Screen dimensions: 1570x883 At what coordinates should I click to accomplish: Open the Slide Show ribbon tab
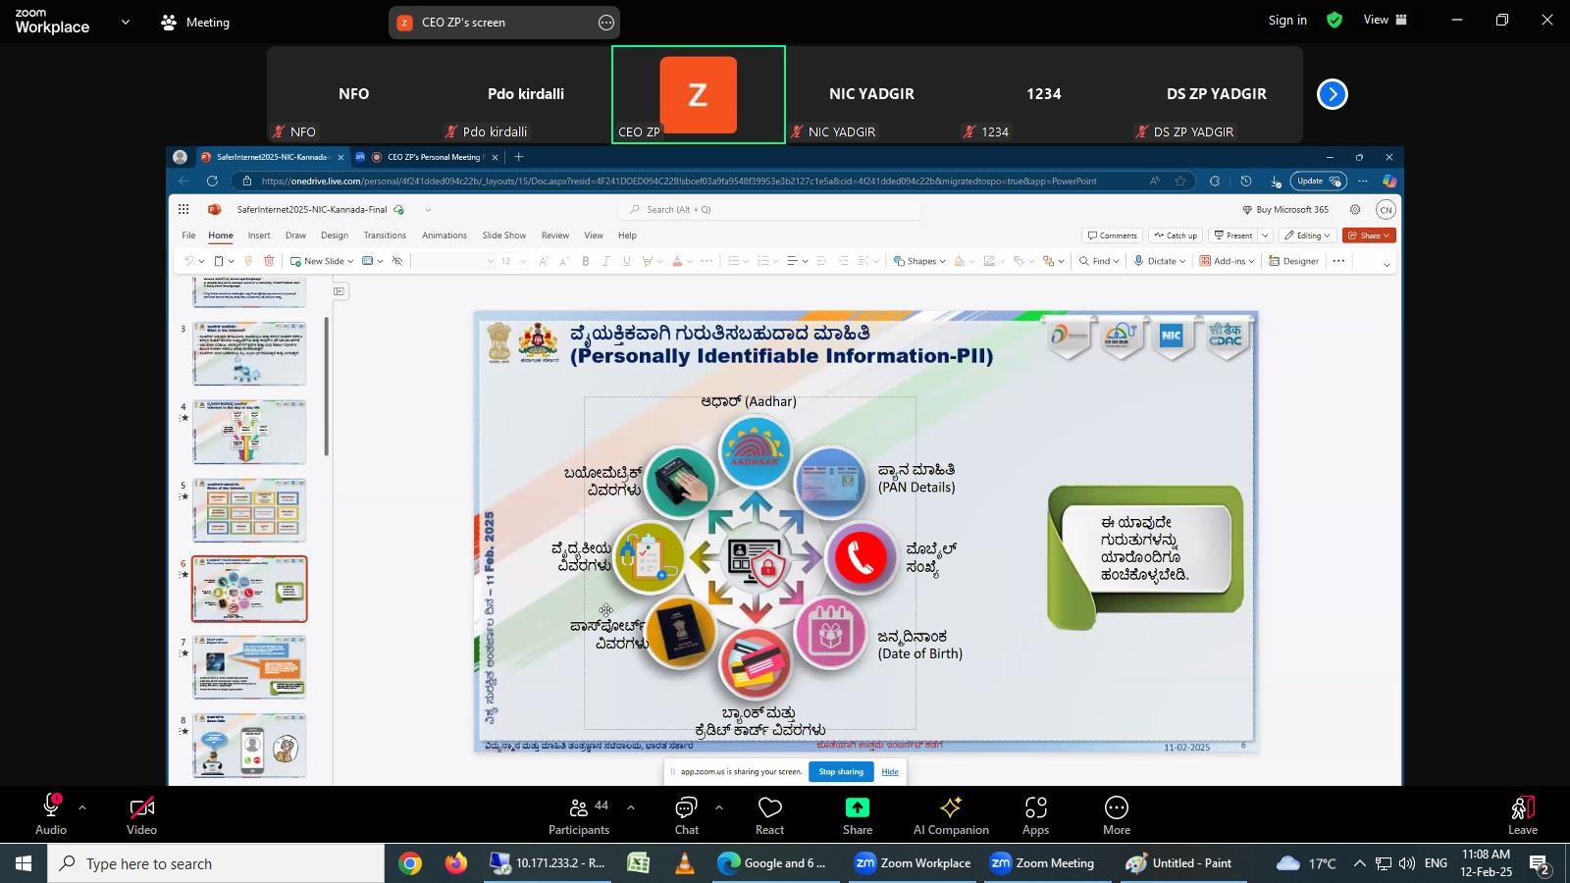pyautogui.click(x=504, y=235)
